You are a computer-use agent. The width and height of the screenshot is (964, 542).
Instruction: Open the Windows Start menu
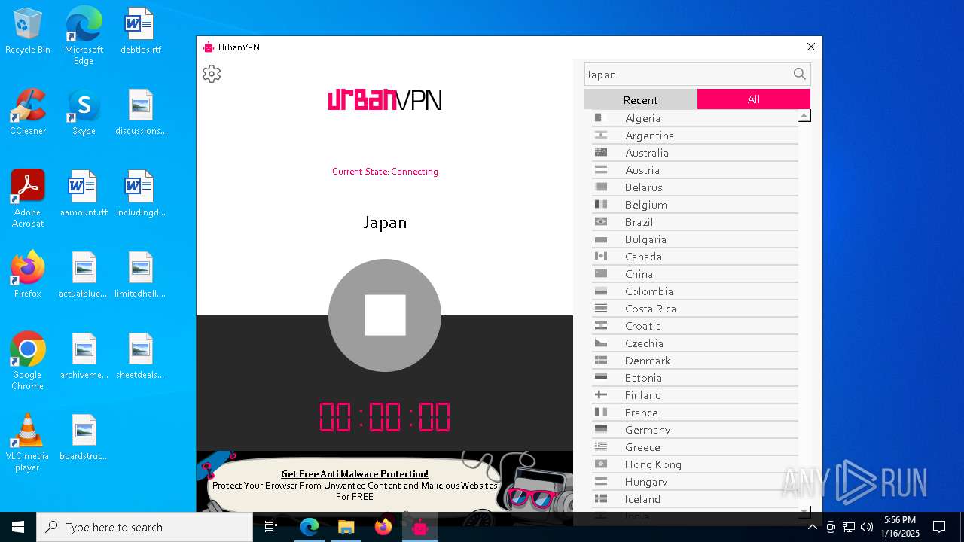[x=18, y=527]
